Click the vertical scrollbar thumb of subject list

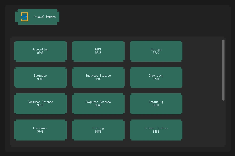click(x=223, y=70)
